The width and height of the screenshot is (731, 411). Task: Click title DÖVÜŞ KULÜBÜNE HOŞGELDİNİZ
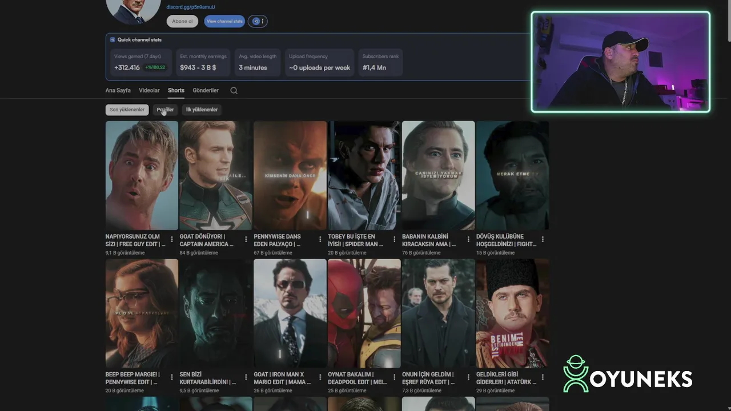pos(507,240)
